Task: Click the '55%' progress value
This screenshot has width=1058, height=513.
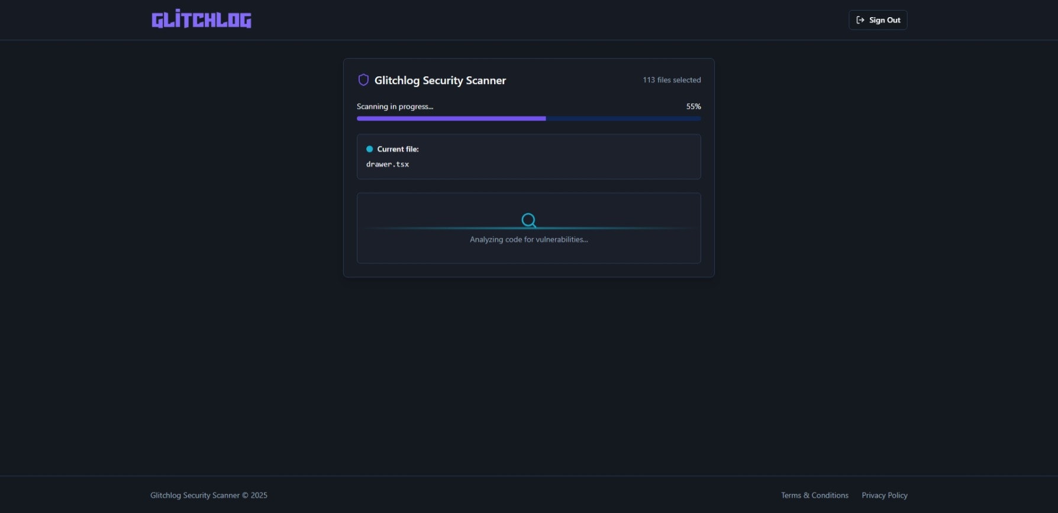Action: [x=693, y=107]
